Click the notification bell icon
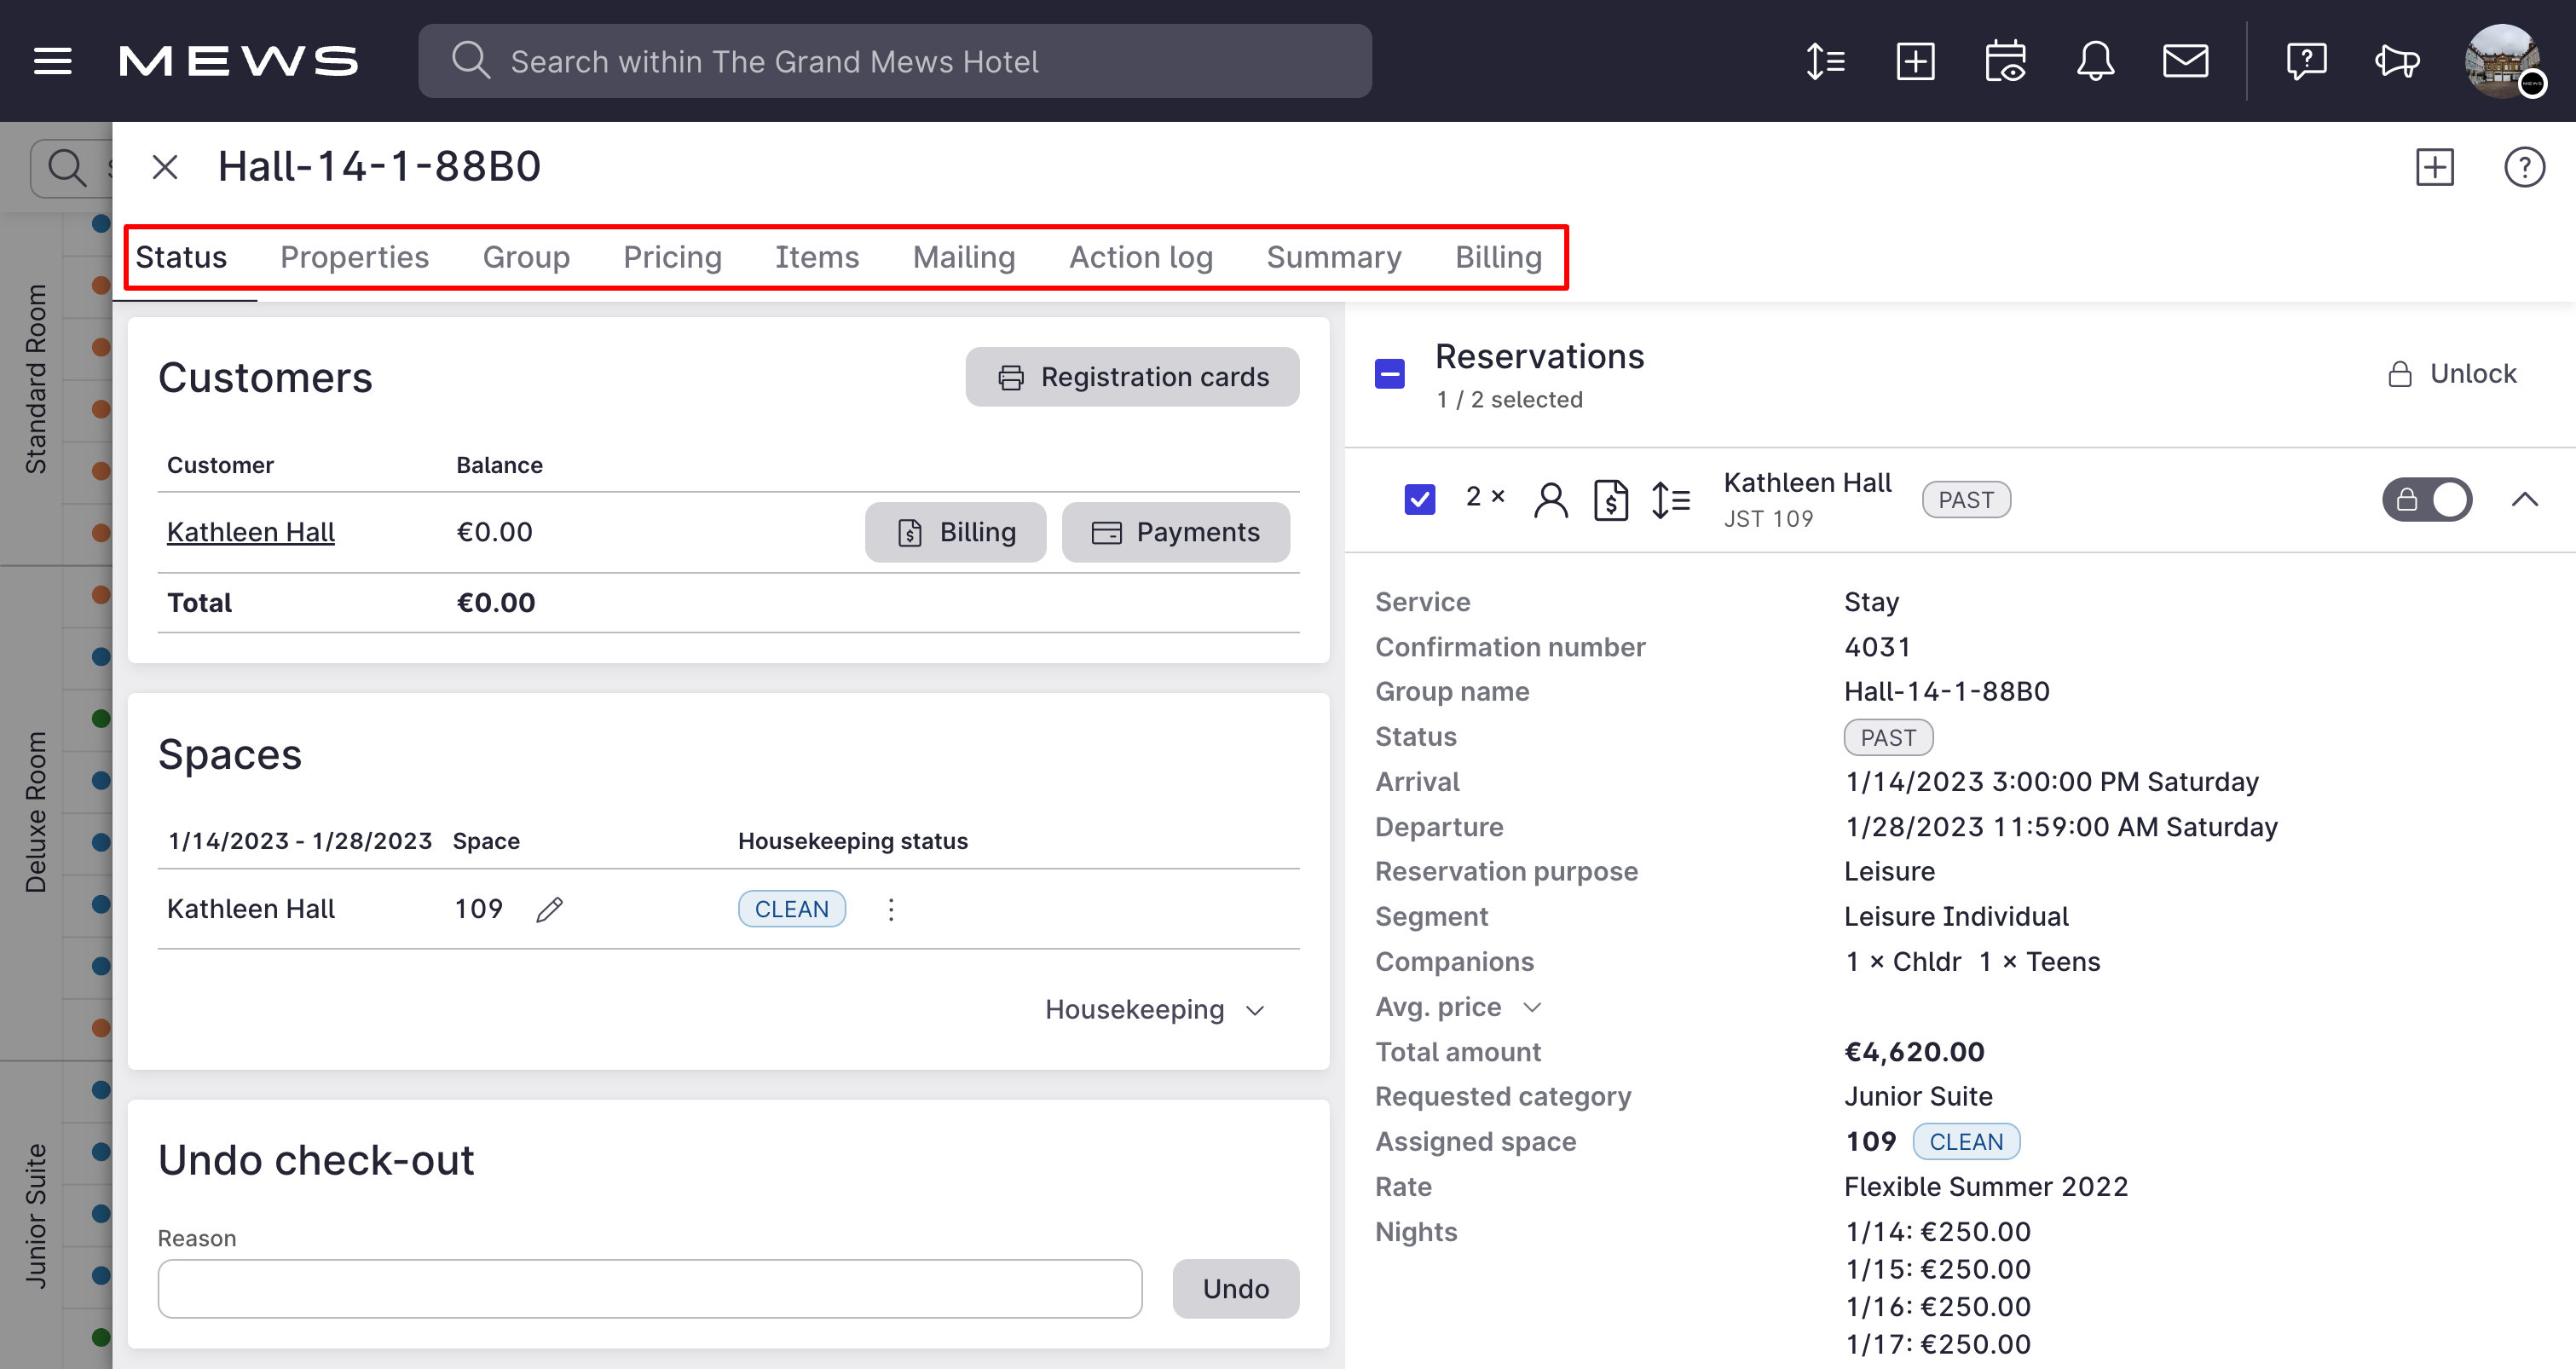The width and height of the screenshot is (2576, 1369). pos(2096,61)
